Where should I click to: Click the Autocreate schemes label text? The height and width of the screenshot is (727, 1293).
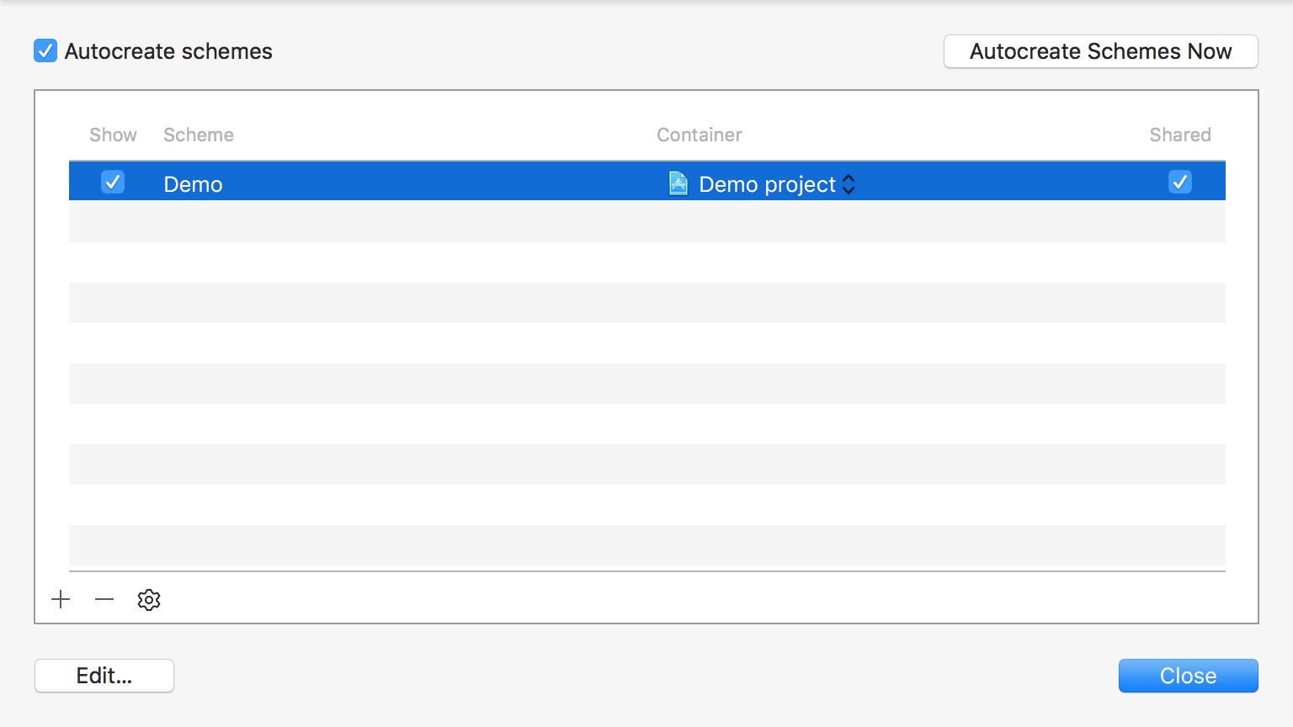pyautogui.click(x=168, y=51)
